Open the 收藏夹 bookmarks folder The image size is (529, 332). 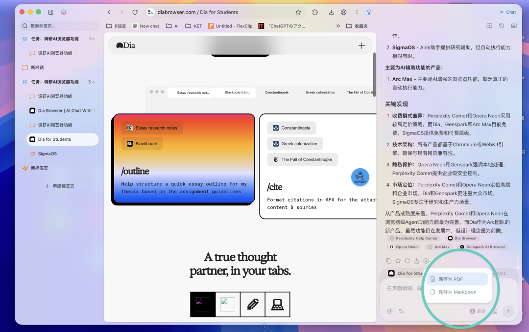[357, 26]
